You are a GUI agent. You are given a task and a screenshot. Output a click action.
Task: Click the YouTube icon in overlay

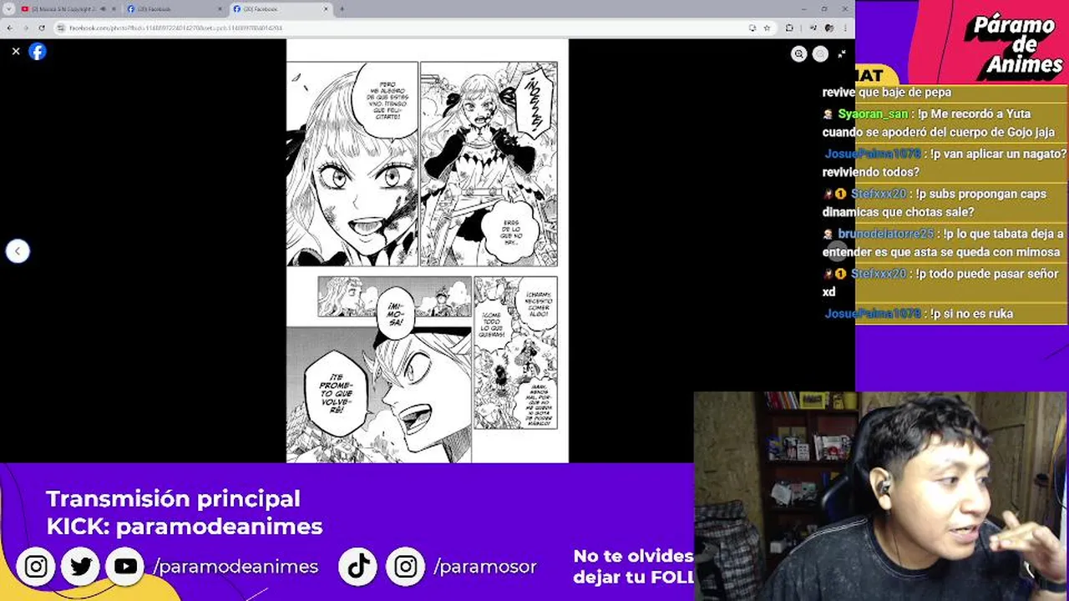126,567
